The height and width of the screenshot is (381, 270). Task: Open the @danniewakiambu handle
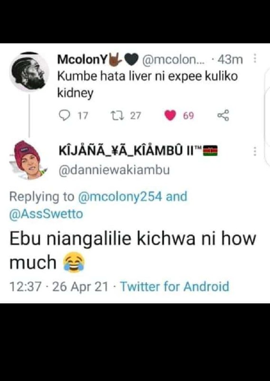pos(114,170)
